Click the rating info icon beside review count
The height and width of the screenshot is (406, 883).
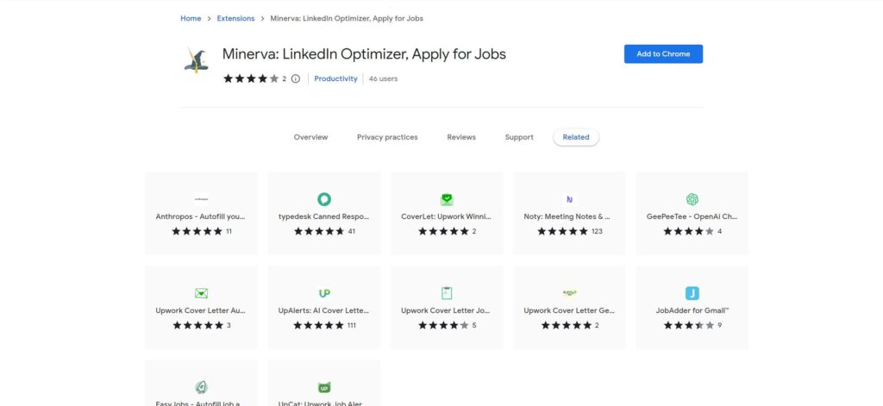click(296, 78)
